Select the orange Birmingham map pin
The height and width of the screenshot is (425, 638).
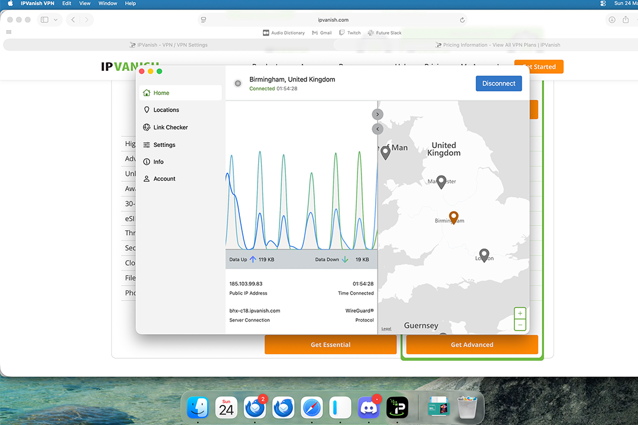454,218
